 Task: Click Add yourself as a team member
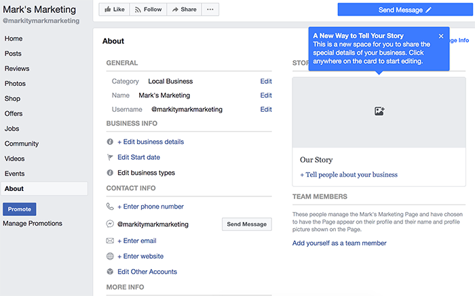tap(339, 243)
